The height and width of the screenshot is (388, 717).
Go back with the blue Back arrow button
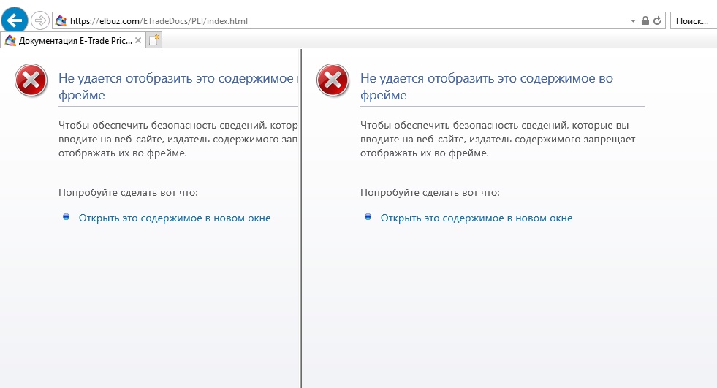15,20
